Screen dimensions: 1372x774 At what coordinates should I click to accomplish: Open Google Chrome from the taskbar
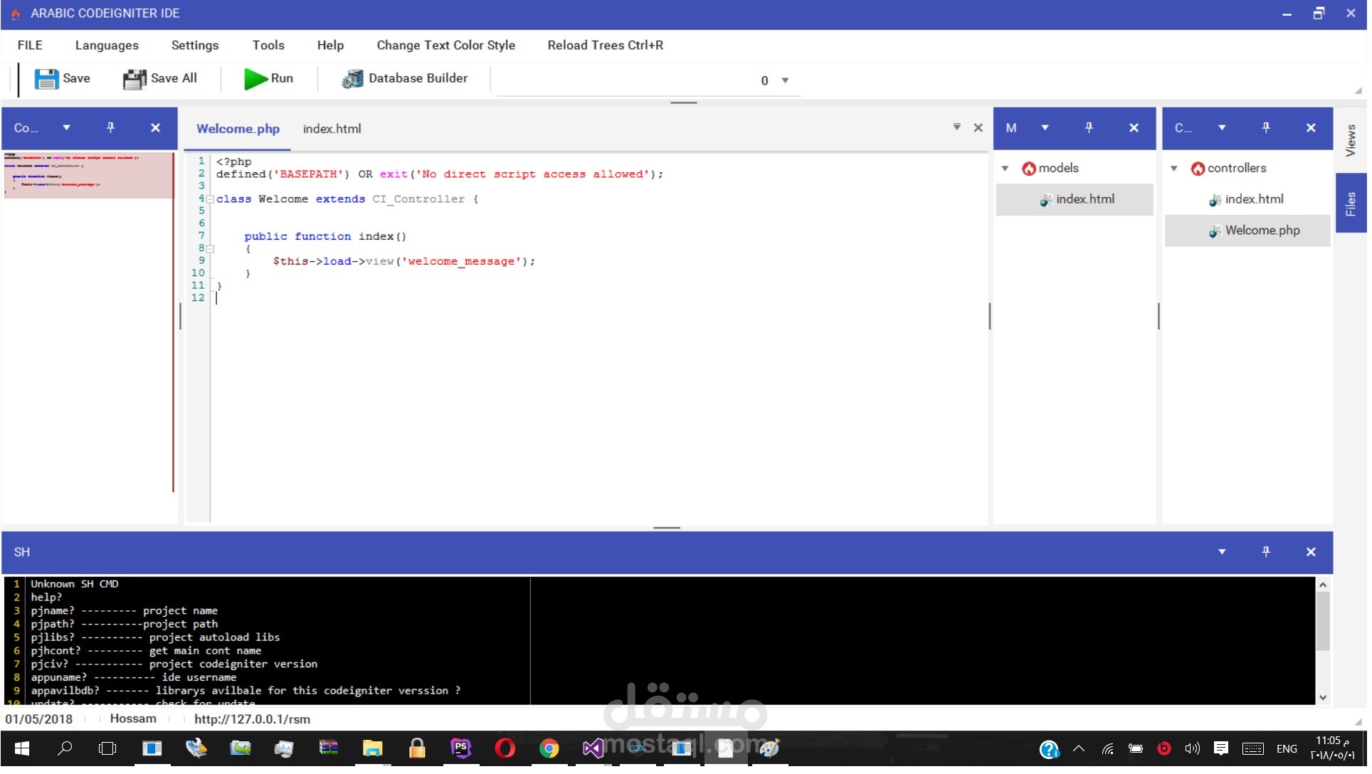pyautogui.click(x=549, y=748)
